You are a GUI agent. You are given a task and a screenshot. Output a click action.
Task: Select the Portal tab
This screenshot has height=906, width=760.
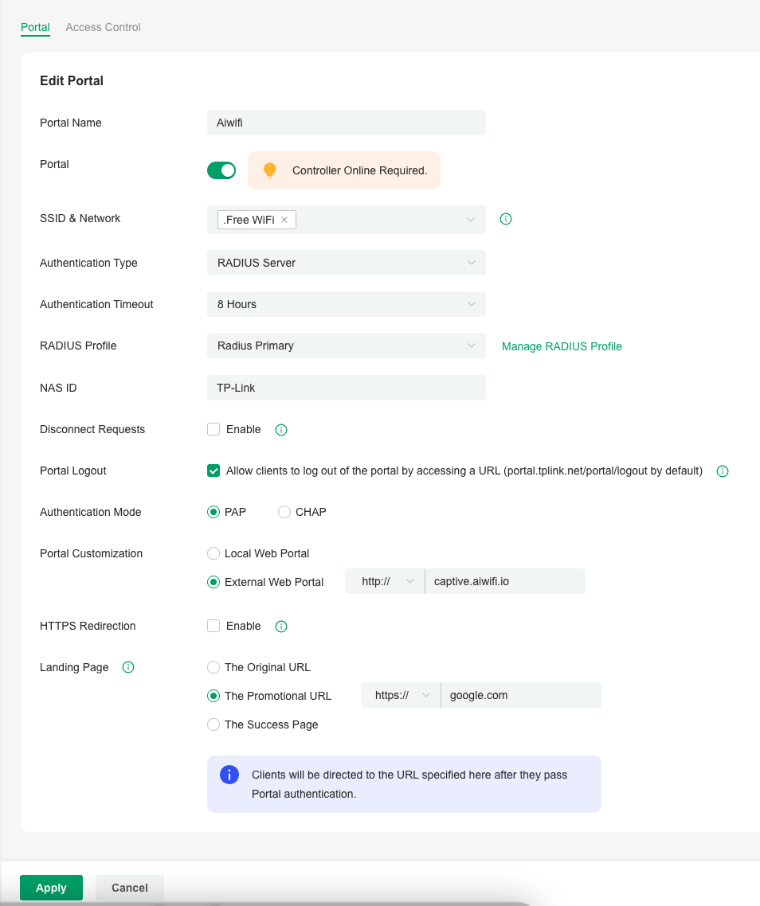click(x=35, y=27)
